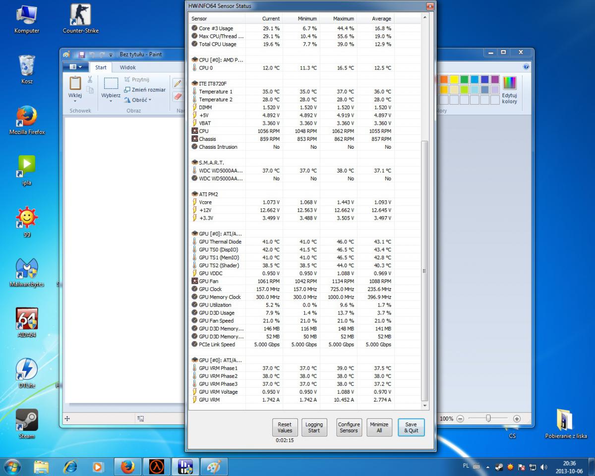Viewport: 595px width, 476px height.
Task: Pick the orange color swatch in Paint
Action: pos(444,79)
